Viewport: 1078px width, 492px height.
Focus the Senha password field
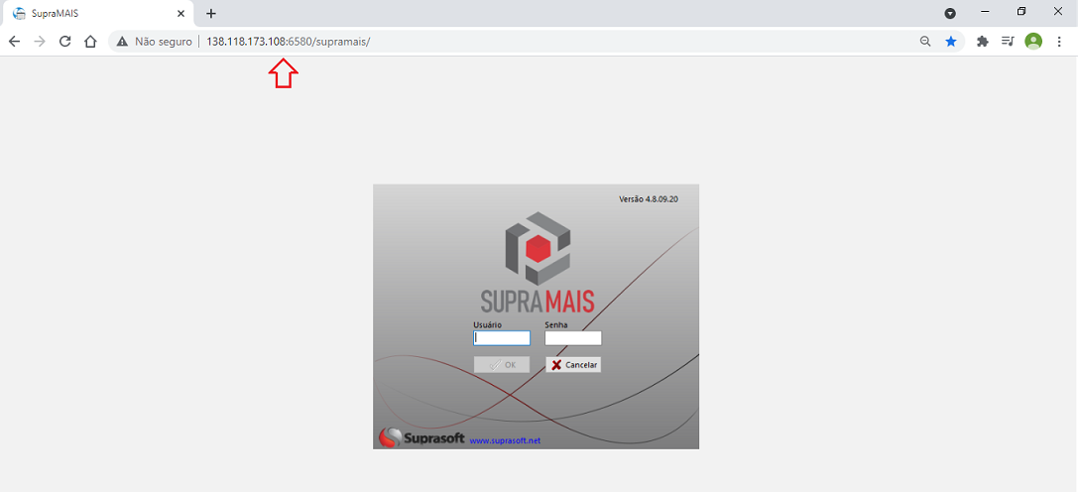click(x=573, y=338)
